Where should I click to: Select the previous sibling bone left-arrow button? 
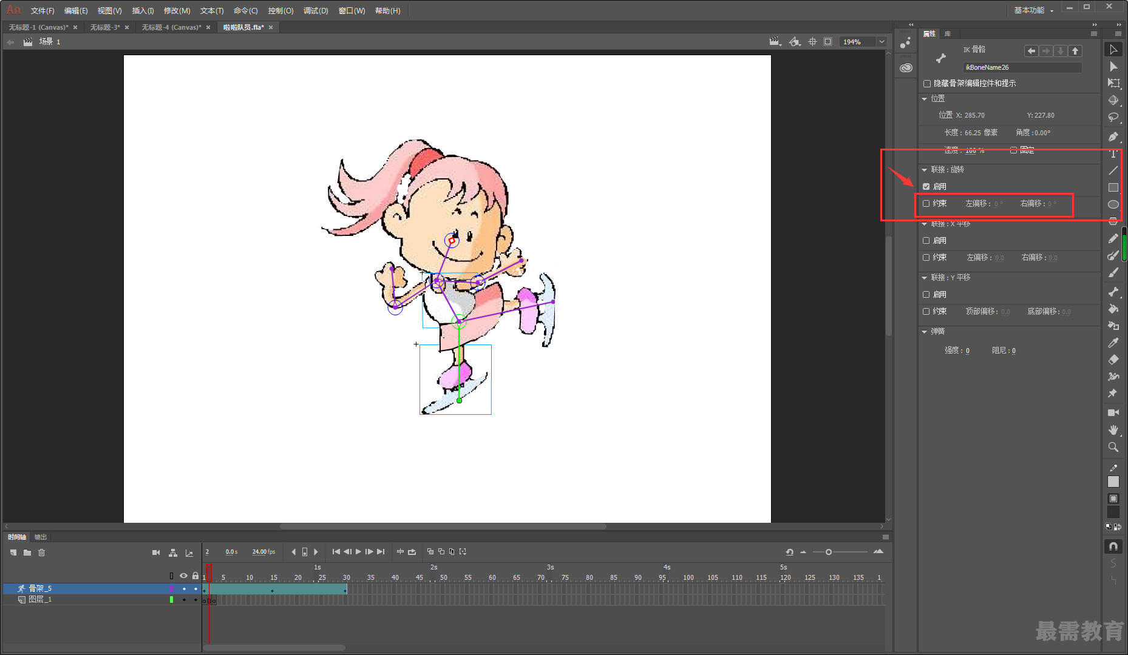click(x=1031, y=51)
